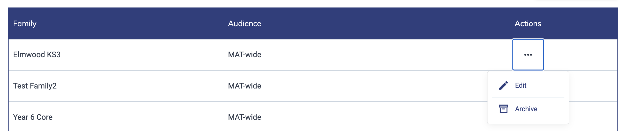Choose Archive from the actions menu
This screenshot has height=131, width=626.
(x=528, y=109)
